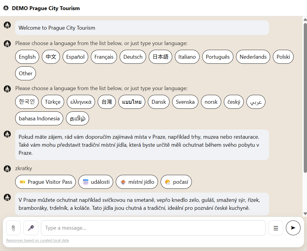
Task: Check the počasí weather shortcut
Action: tap(176, 182)
